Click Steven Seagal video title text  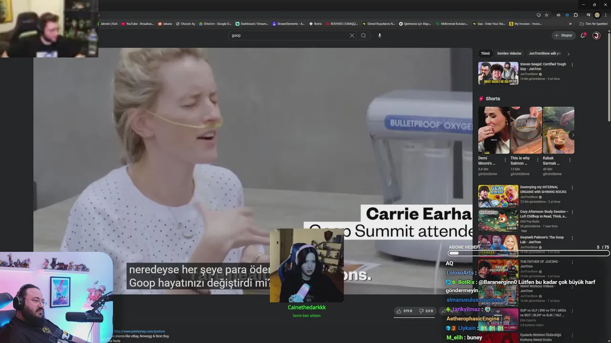point(543,66)
